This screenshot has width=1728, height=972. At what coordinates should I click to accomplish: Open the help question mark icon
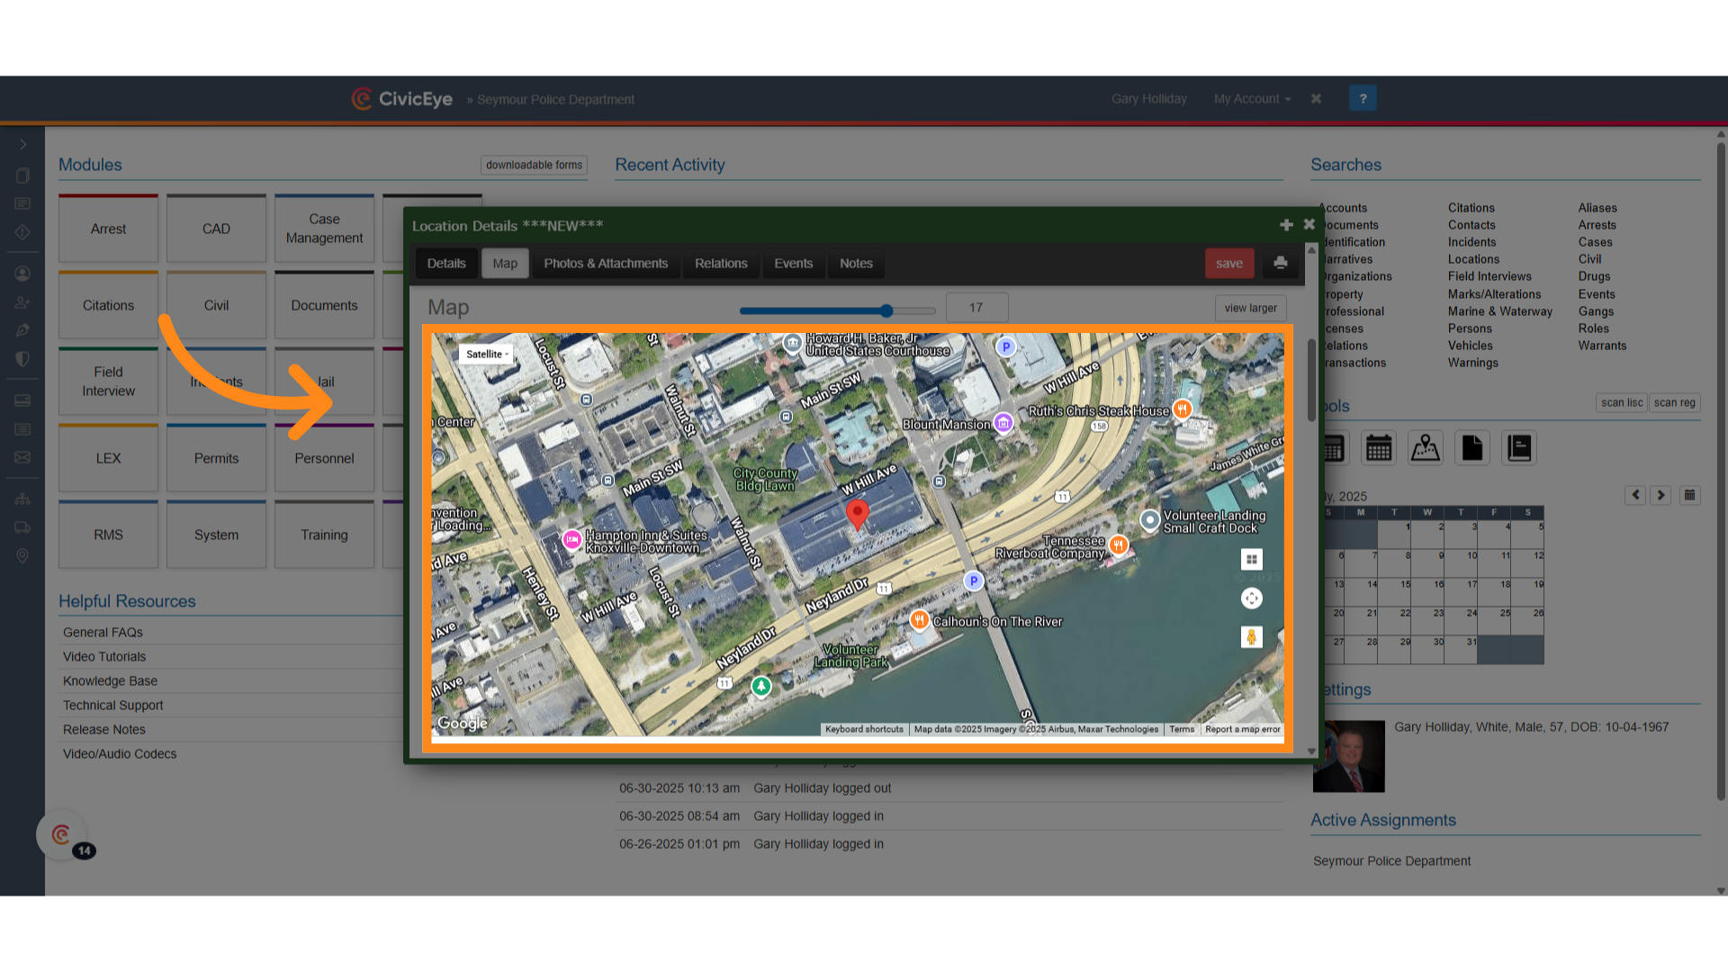(x=1363, y=98)
